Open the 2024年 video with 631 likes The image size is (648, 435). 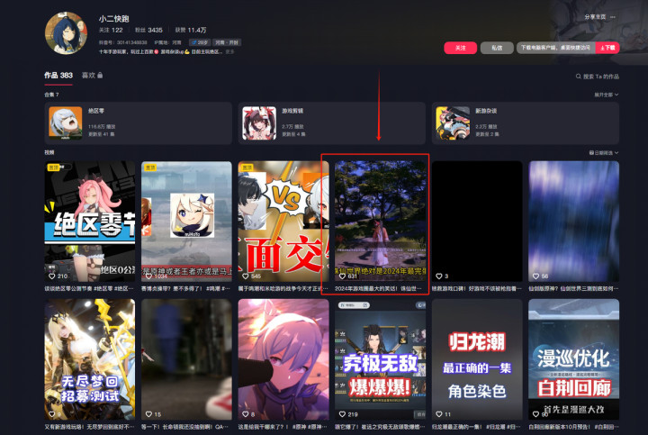click(380, 222)
